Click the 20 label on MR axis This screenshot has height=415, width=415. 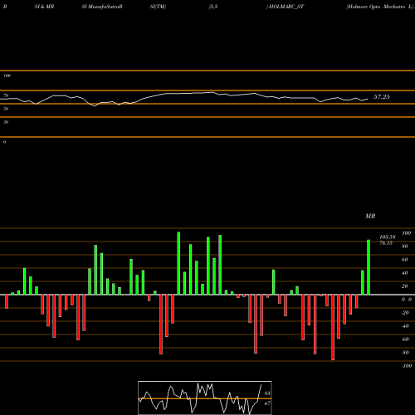405,286
